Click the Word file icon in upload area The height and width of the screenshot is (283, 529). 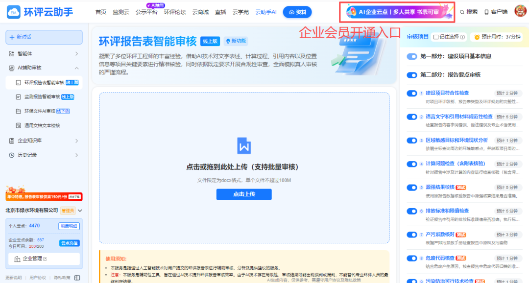[x=244, y=146]
